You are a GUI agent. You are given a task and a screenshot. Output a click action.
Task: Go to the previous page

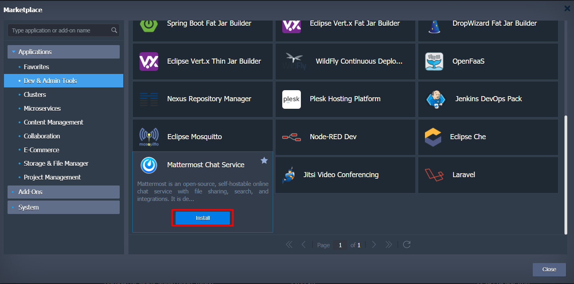[x=304, y=245]
